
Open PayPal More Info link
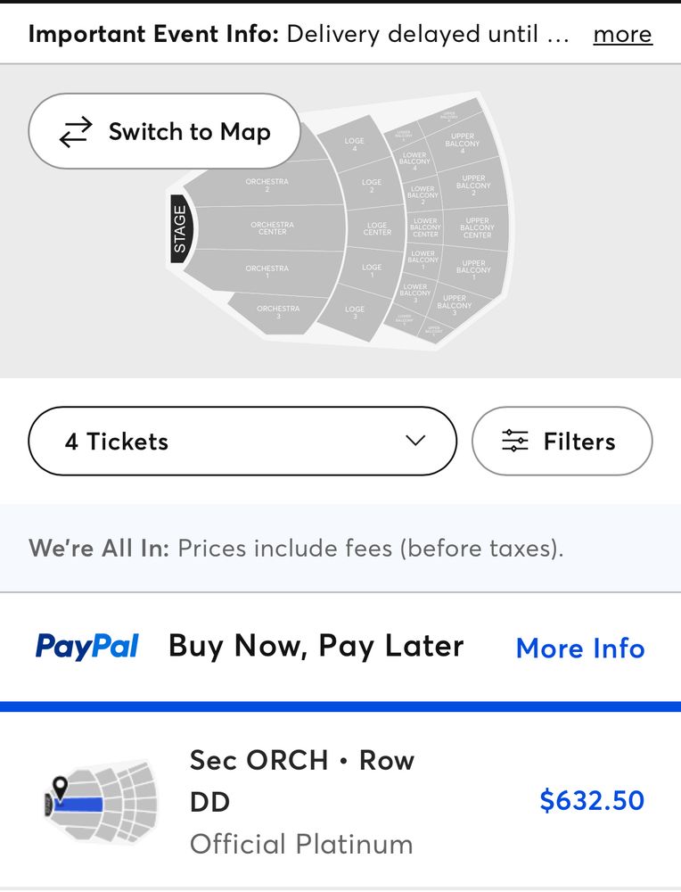(579, 648)
